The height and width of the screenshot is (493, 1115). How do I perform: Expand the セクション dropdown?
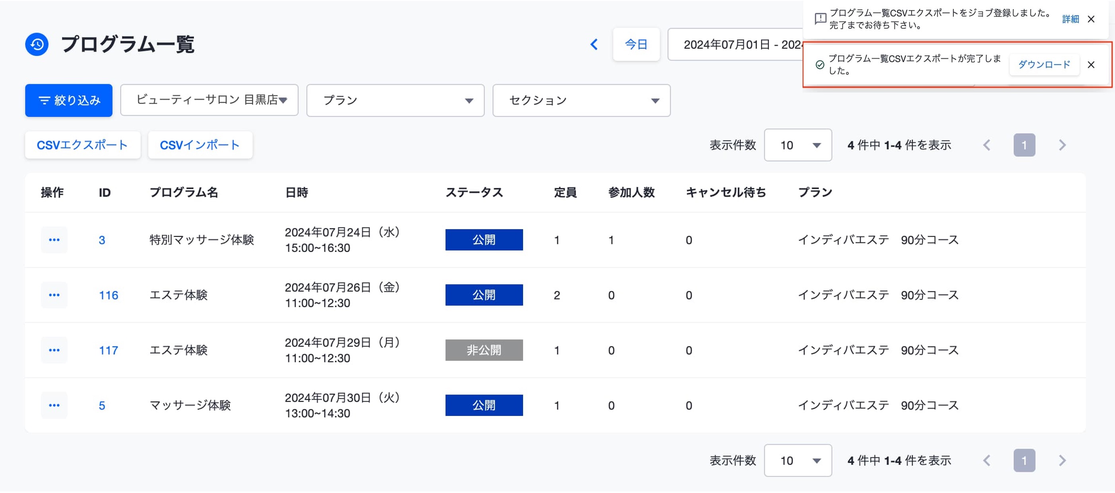click(x=581, y=100)
